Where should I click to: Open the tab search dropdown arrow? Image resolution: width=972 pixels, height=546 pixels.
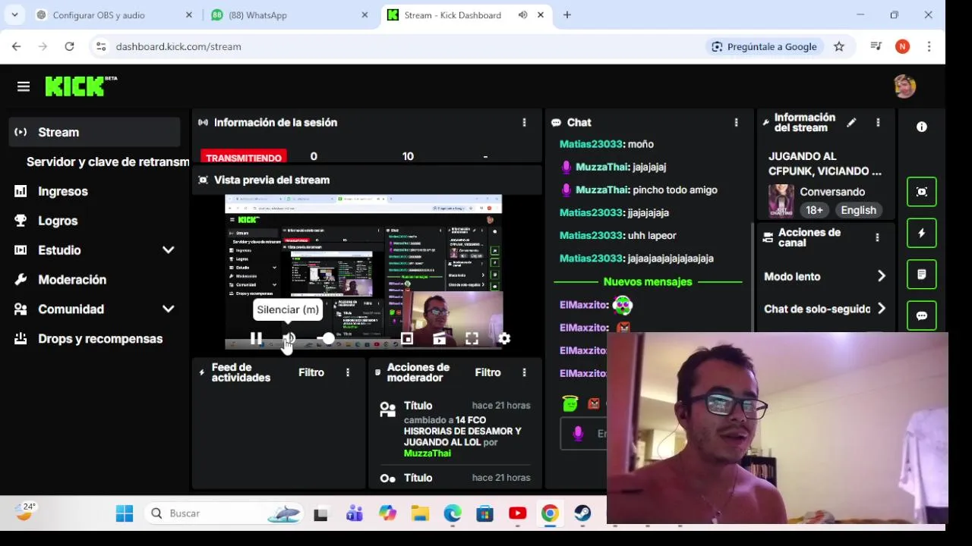(14, 15)
